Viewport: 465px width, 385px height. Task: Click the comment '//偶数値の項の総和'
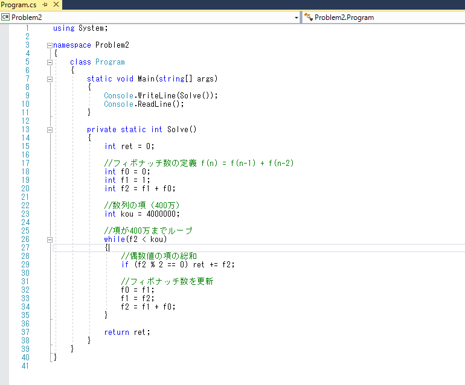click(x=159, y=256)
